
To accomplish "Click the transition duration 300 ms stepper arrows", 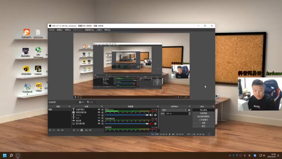I will (189, 113).
